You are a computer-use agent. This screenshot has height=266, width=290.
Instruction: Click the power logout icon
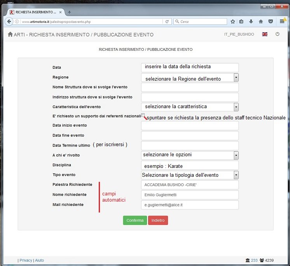tap(277, 35)
